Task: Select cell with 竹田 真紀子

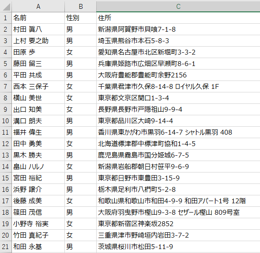Action: click(38, 235)
